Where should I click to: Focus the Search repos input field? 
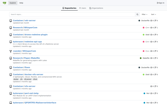tap(72, 14)
